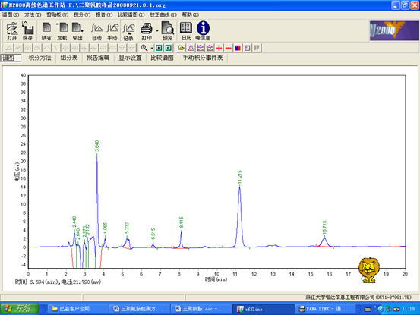This screenshot has width=420, height=315.
Task: Click the 11.215 peak on chromatogram
Action: point(239,187)
